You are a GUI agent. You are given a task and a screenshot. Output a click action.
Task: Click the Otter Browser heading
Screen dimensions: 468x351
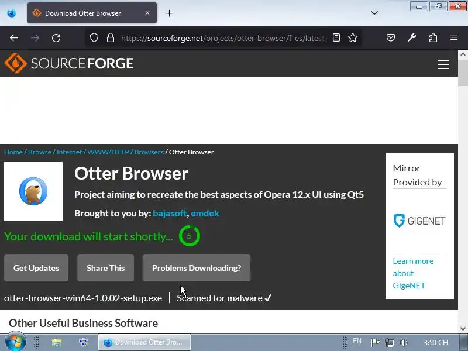click(x=131, y=173)
